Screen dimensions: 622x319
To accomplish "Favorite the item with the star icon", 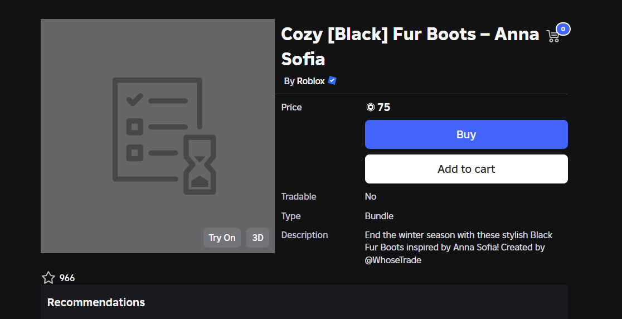I will tap(48, 278).
